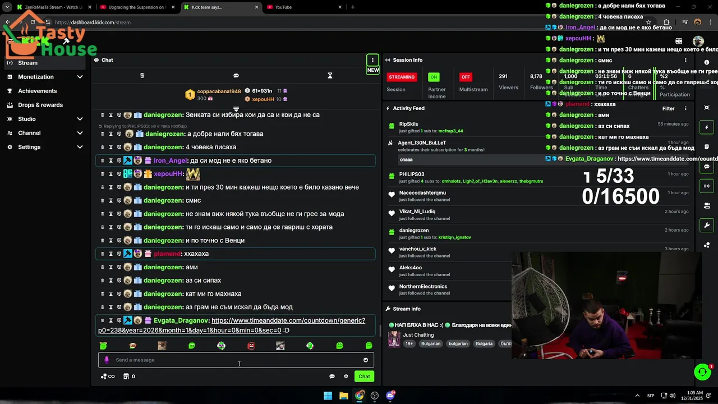Click the puzzle piece icon in right sidebar
The width and height of the screenshot is (718, 404).
click(x=707, y=245)
